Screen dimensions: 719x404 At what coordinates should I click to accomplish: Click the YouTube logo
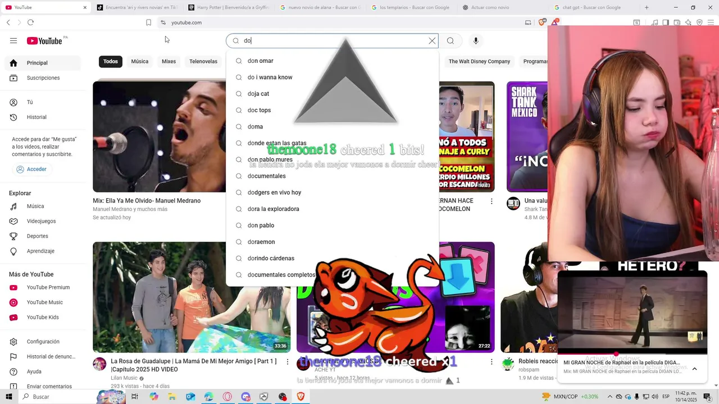(x=44, y=40)
